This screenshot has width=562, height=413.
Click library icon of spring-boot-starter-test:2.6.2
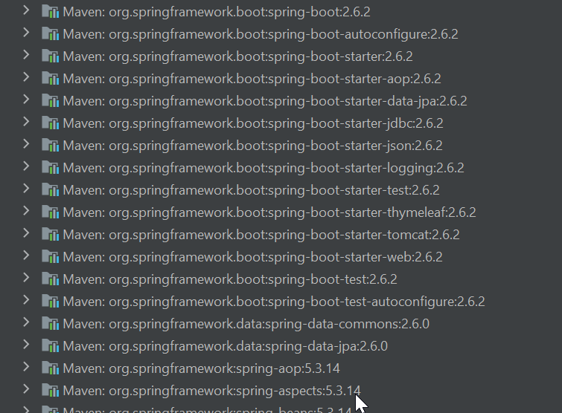[x=50, y=189]
